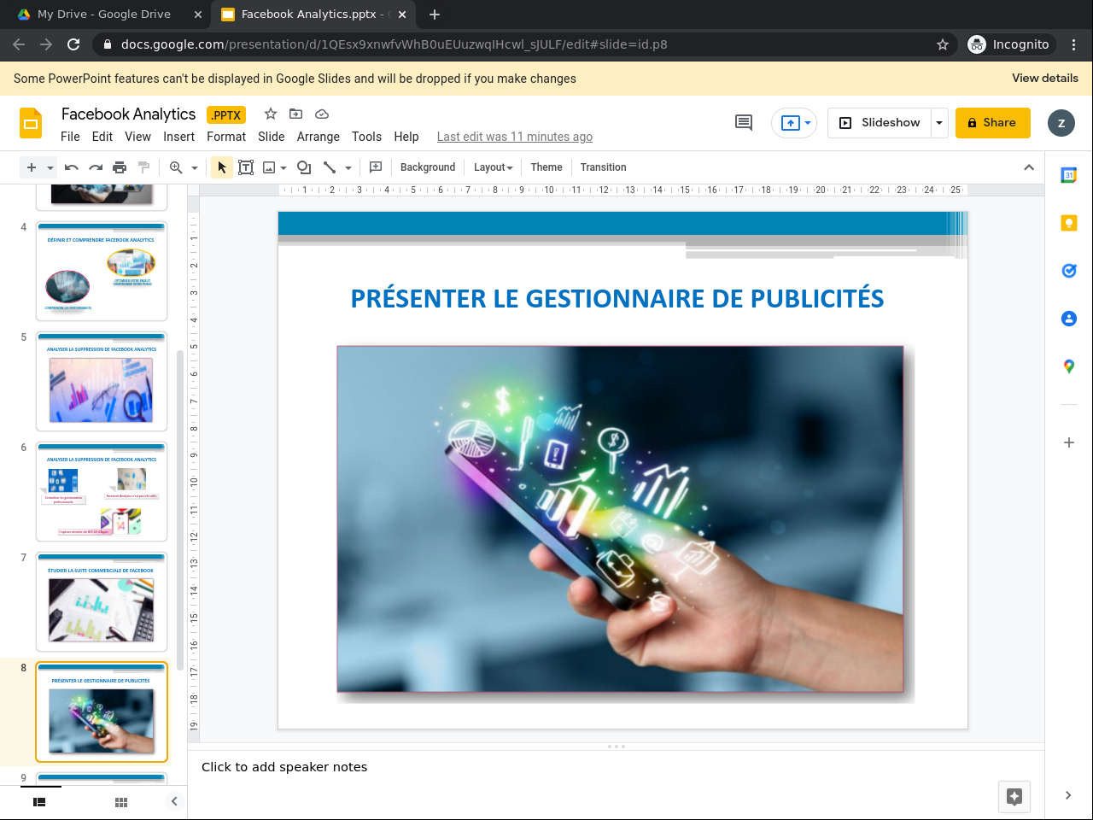Open Contacts side panel
1093x820 pixels.
click(1069, 319)
